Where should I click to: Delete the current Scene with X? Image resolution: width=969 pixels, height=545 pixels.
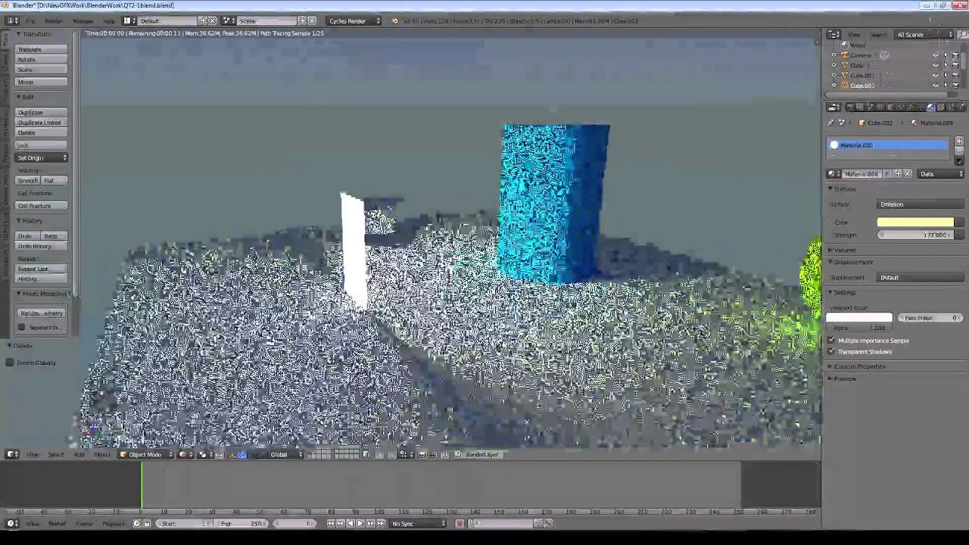click(x=312, y=21)
